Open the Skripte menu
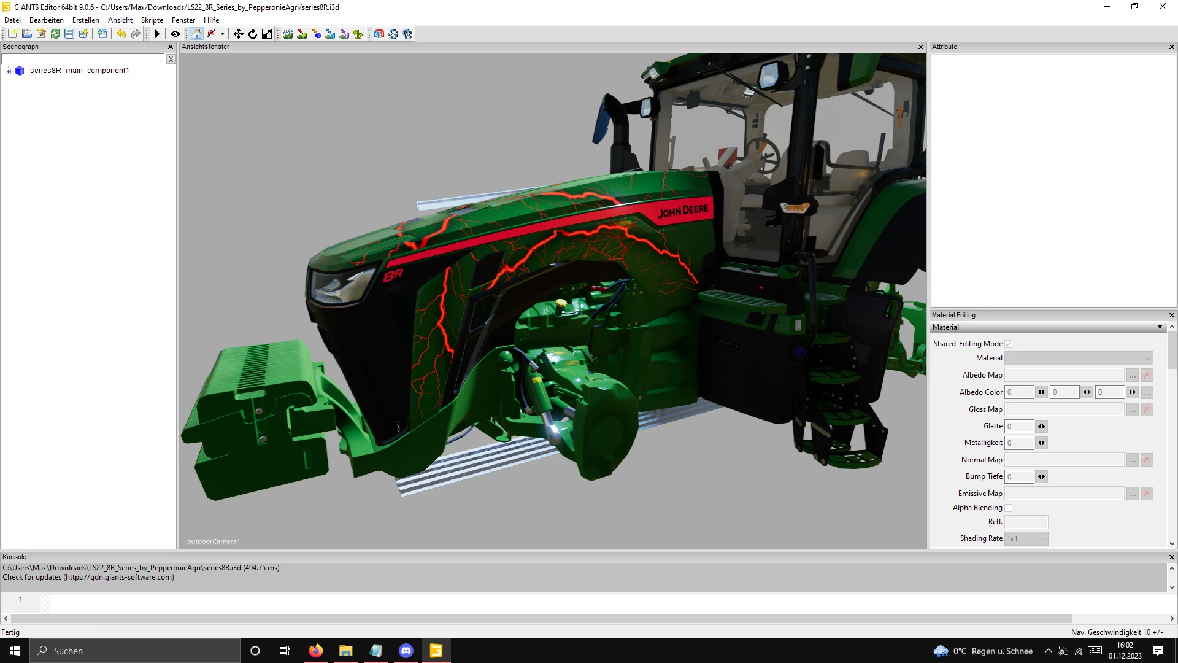This screenshot has width=1178, height=663. point(152,20)
